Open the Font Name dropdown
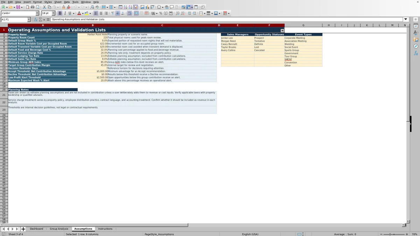 [37, 13]
